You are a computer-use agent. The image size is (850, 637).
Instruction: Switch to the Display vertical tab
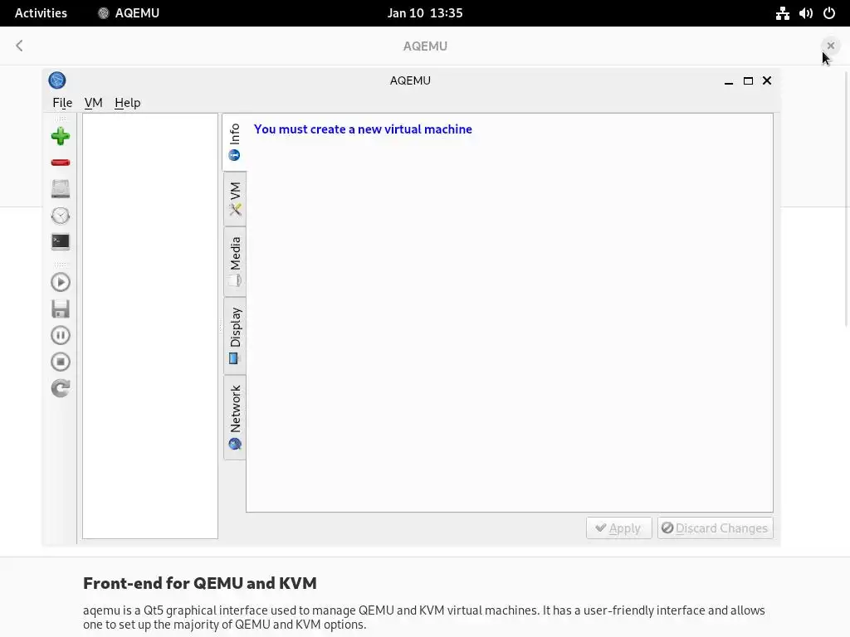[235, 336]
